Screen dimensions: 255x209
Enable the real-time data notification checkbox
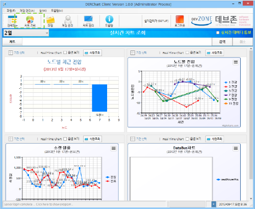pos(218,33)
